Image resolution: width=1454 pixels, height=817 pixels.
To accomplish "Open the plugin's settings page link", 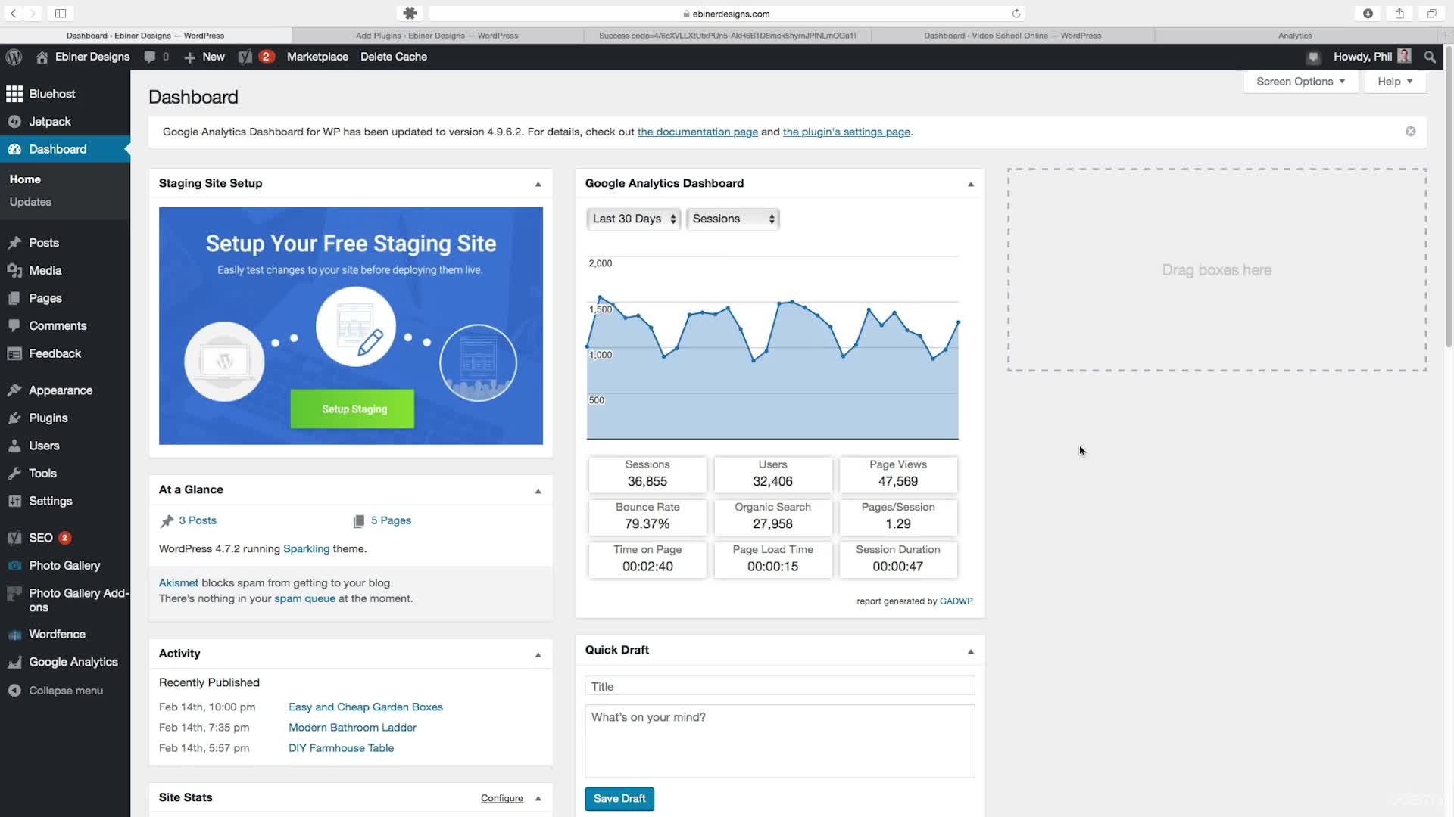I will point(846,132).
